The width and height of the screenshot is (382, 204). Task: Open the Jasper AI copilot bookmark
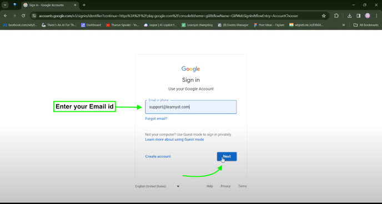(x=160, y=25)
